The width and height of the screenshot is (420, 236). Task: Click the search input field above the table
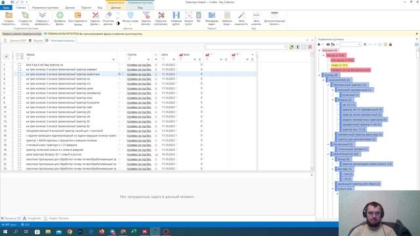pyautogui.click(x=245, y=47)
